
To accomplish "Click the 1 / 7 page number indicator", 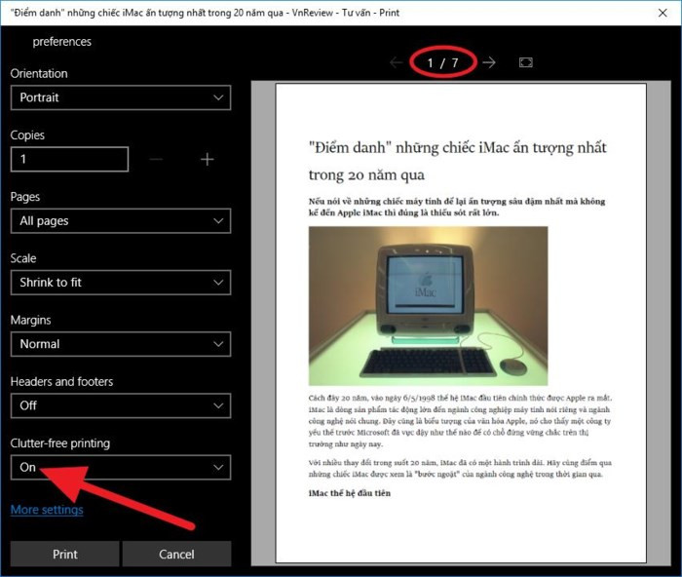I will [443, 62].
